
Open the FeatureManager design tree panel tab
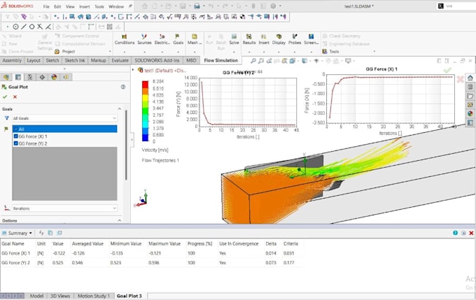[x=6, y=77]
